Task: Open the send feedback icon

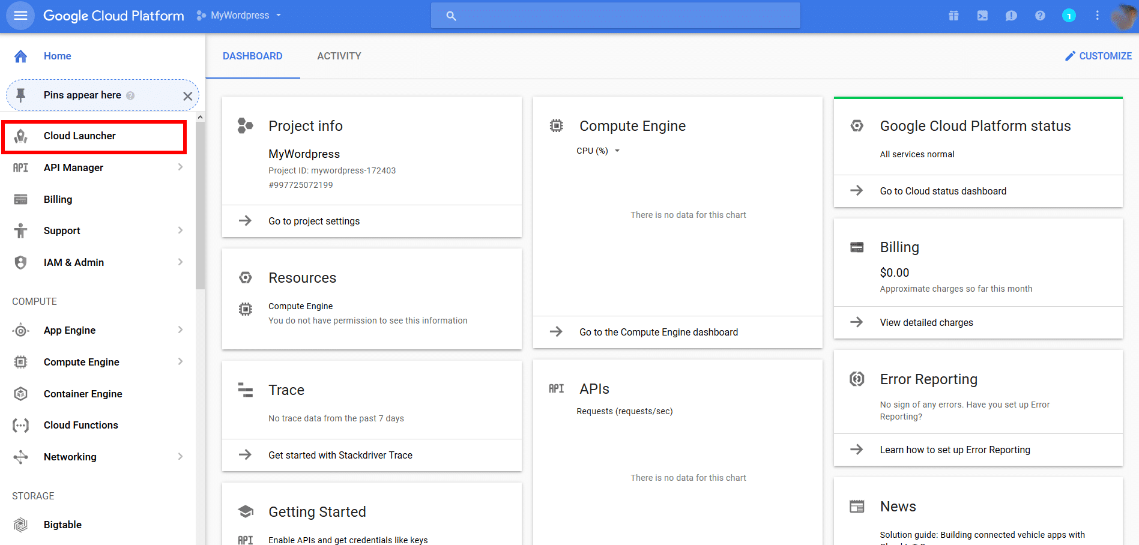Action: [1011, 16]
